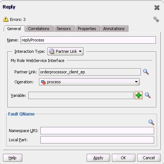Focus the Name field containing replyProcess
Image resolution: width=164 pixels, height=164 pixels.
click(88, 40)
